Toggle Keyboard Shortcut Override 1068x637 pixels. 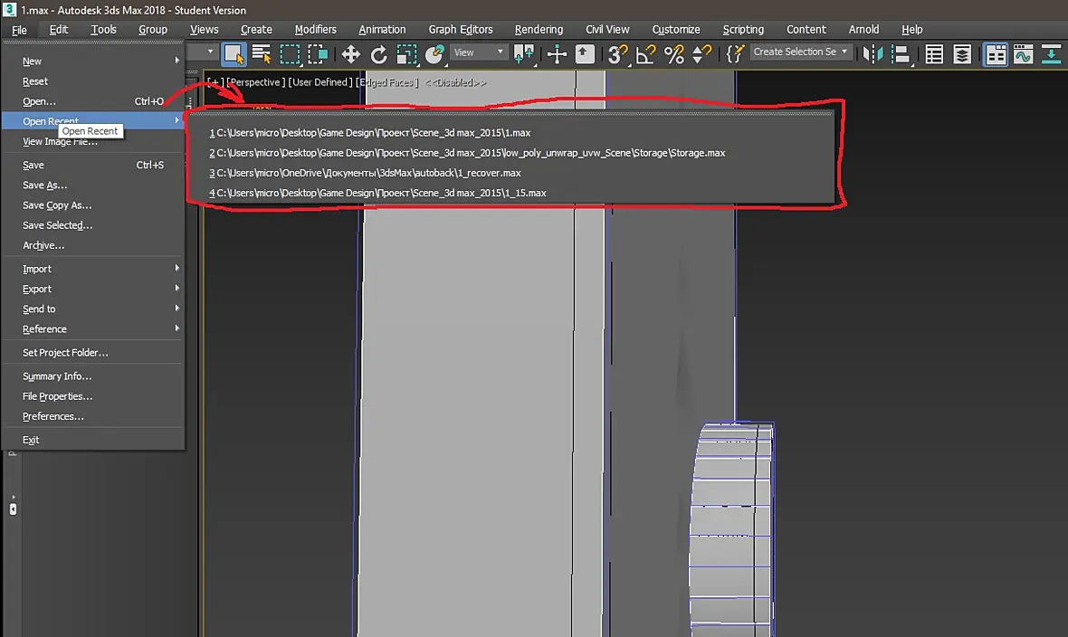(x=585, y=53)
